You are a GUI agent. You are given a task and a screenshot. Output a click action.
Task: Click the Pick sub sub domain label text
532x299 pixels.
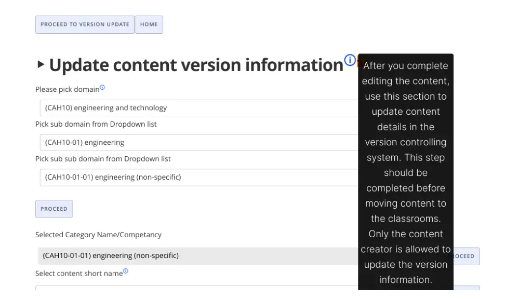point(103,159)
